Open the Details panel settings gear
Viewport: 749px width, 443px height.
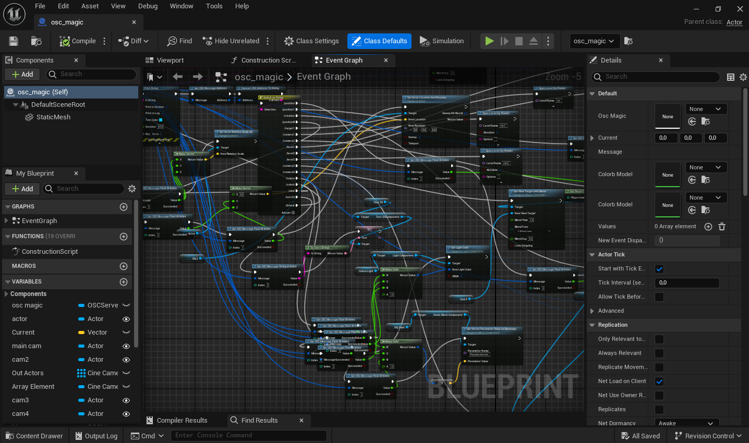(743, 77)
